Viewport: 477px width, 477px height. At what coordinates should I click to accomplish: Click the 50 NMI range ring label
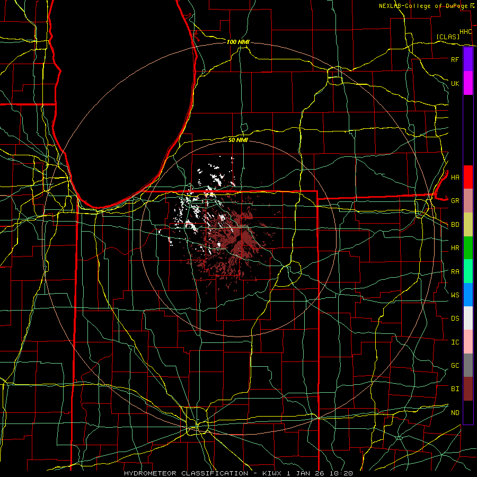point(238,140)
